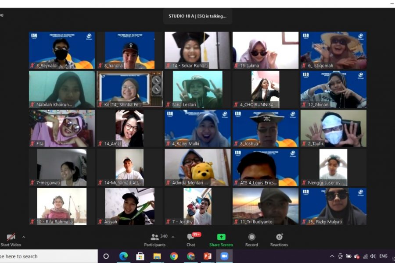Click the 8_Joshua participant video tile
The height and width of the screenshot is (263, 395).
(266, 128)
